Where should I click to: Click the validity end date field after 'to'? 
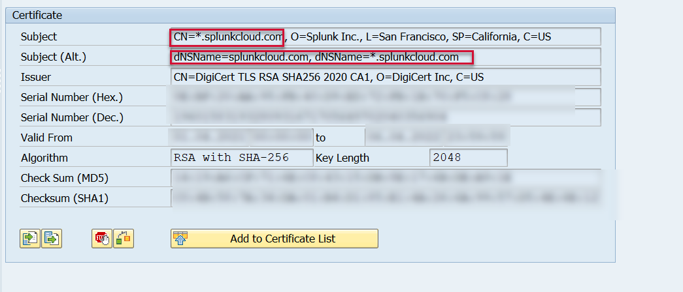[437, 138]
